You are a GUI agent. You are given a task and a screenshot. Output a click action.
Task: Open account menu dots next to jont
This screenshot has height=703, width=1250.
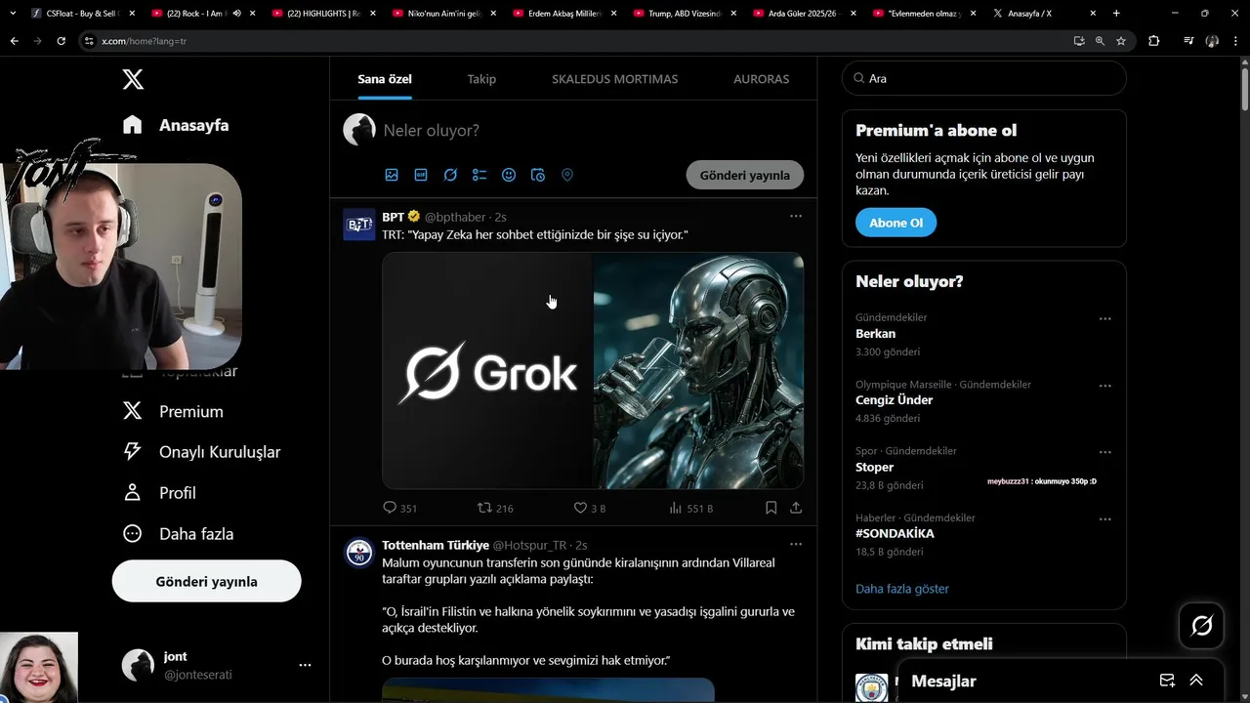pos(305,665)
